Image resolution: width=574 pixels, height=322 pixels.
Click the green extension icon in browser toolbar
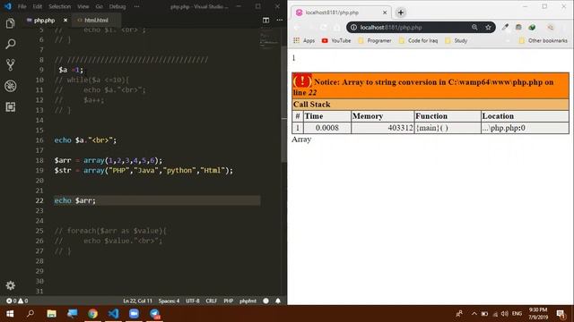[x=532, y=28]
